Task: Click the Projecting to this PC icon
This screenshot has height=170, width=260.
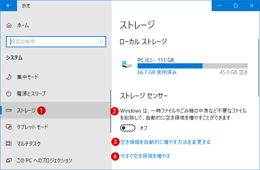Action: click(x=9, y=160)
